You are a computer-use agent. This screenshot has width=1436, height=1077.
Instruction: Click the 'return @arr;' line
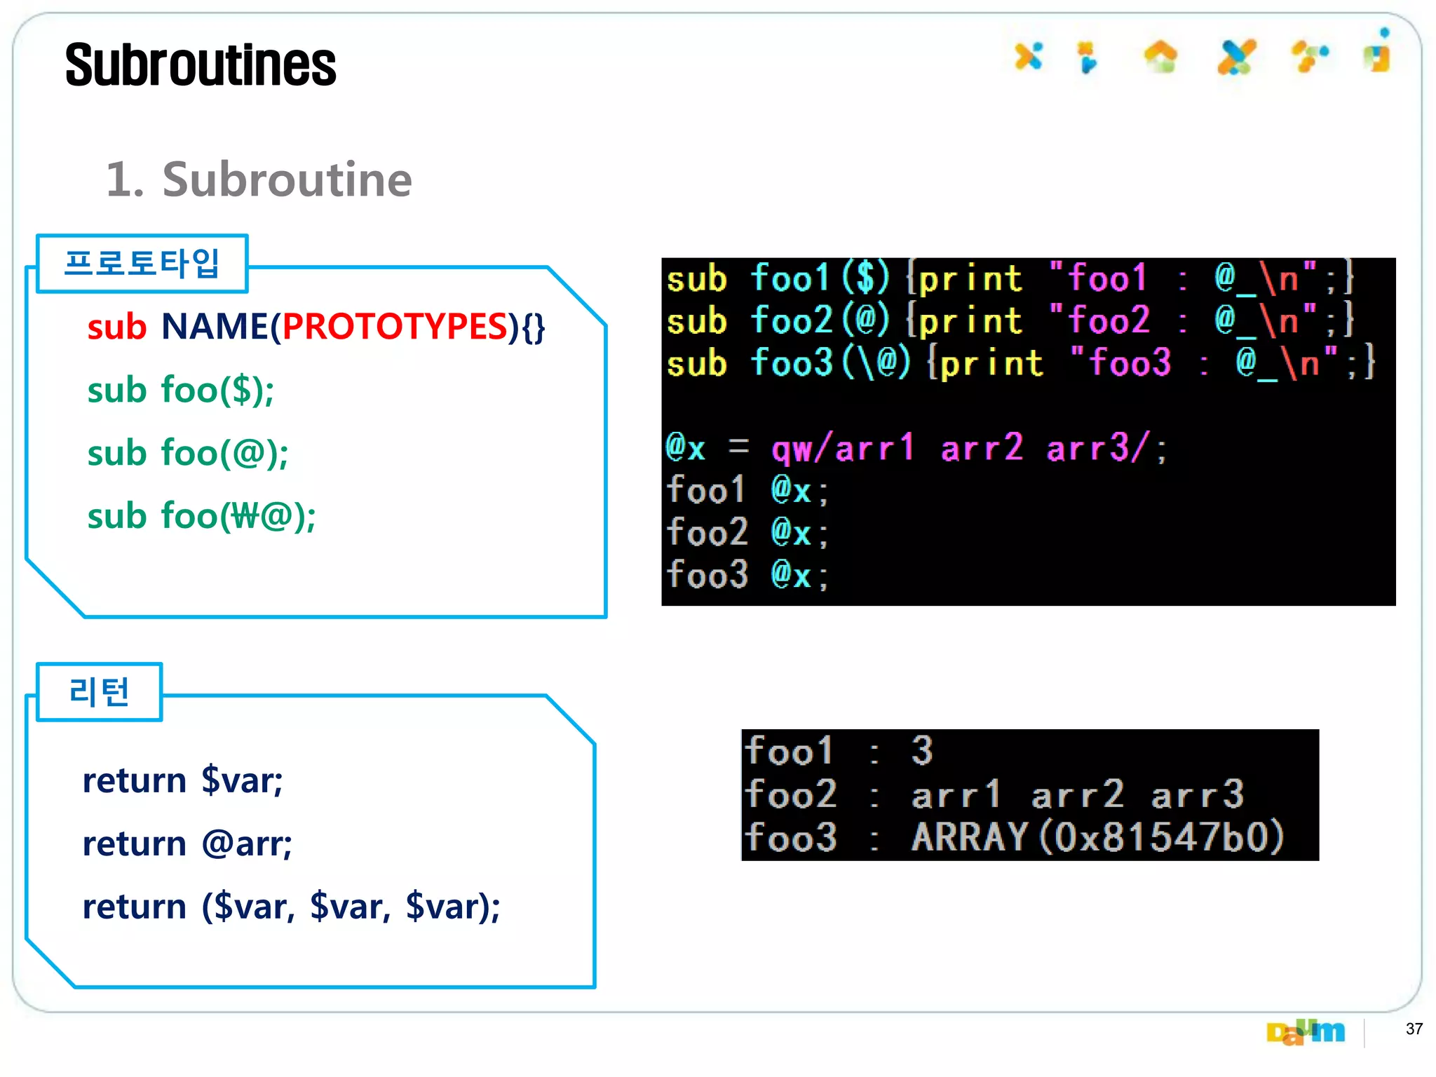[x=187, y=844]
